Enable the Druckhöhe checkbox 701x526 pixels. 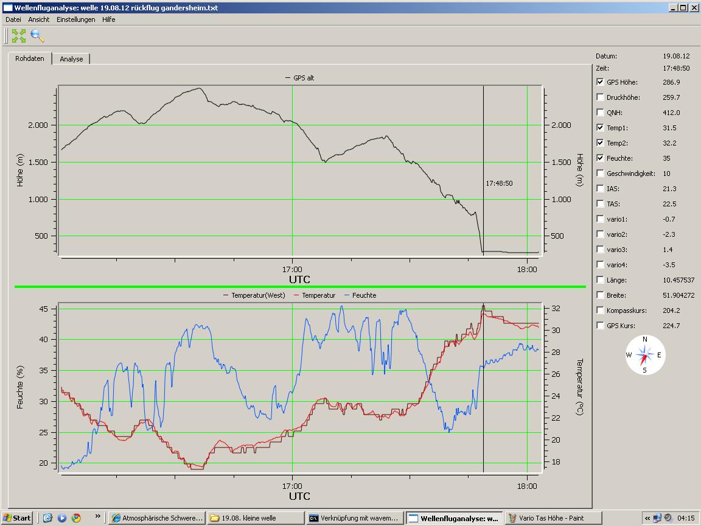(x=601, y=97)
